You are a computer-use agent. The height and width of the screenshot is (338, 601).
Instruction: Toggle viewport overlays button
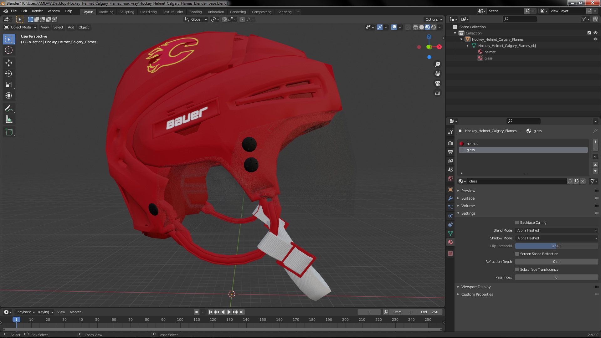click(394, 27)
